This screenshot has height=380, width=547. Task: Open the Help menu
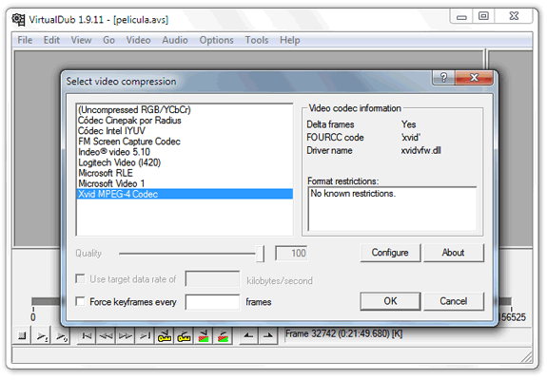[x=290, y=40]
